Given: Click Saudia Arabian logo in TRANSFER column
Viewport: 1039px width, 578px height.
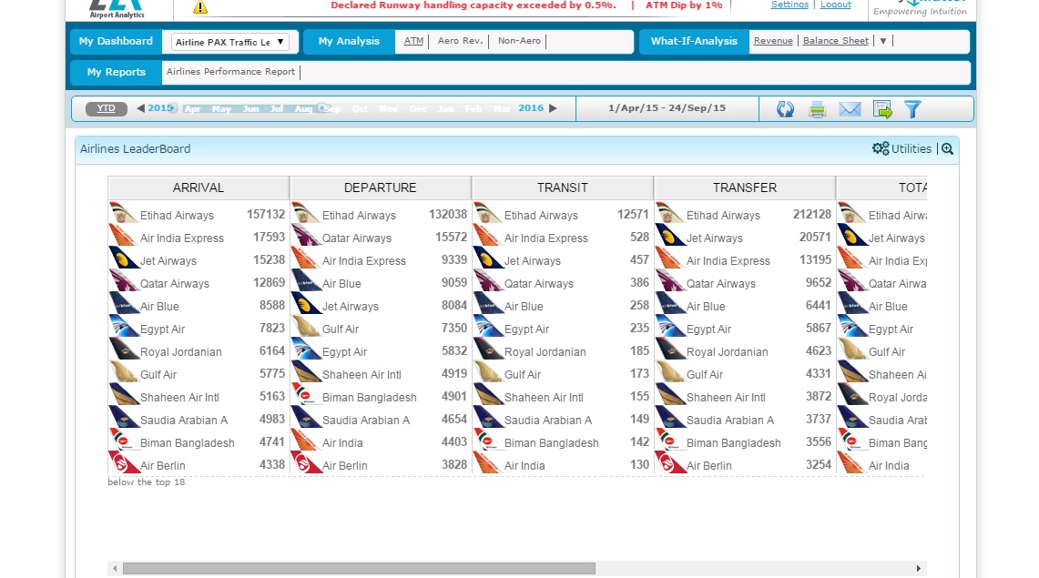Looking at the screenshot, I should pyautogui.click(x=669, y=419).
